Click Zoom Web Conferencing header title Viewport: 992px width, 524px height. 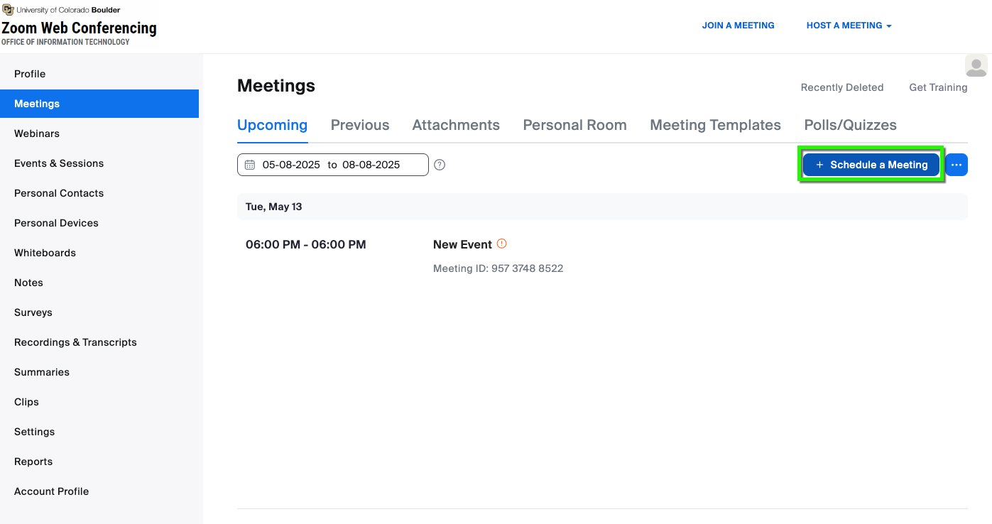[79, 28]
